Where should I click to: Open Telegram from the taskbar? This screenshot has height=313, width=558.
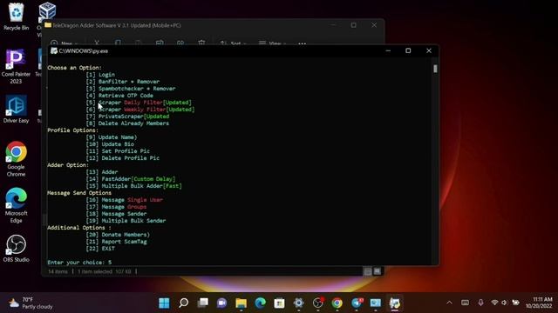pyautogui.click(x=357, y=303)
